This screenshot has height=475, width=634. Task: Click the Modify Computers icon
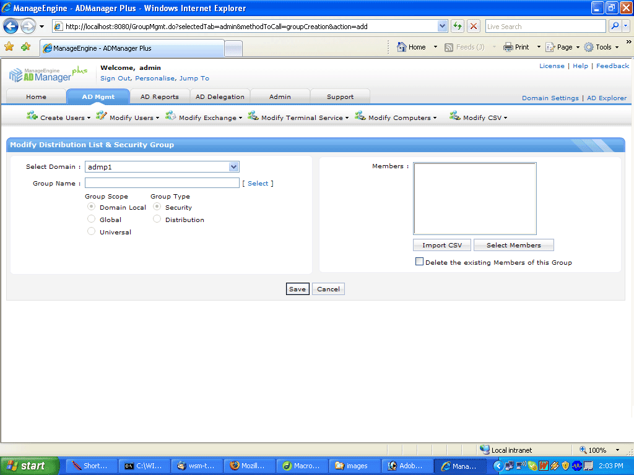tap(360, 116)
